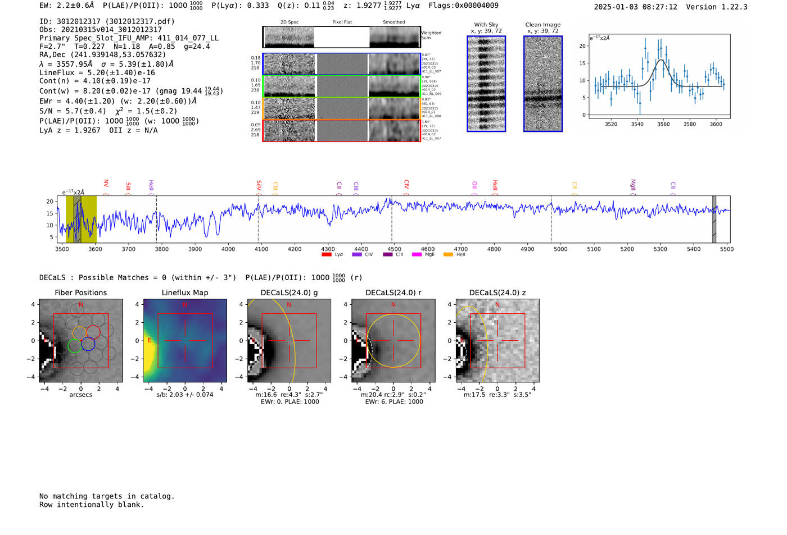Click the 2025-01-03 08:27:12 timestamp
The image size is (787, 535).
click(635, 7)
